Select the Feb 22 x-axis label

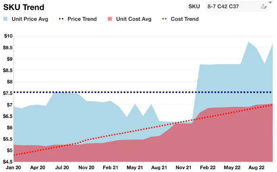coord(208,168)
